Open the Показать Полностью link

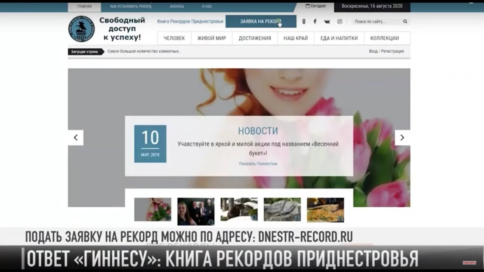click(258, 164)
